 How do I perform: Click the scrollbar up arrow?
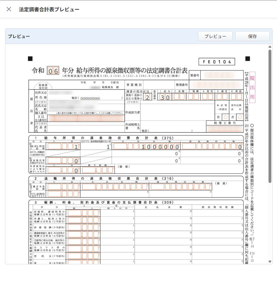[269, 47]
